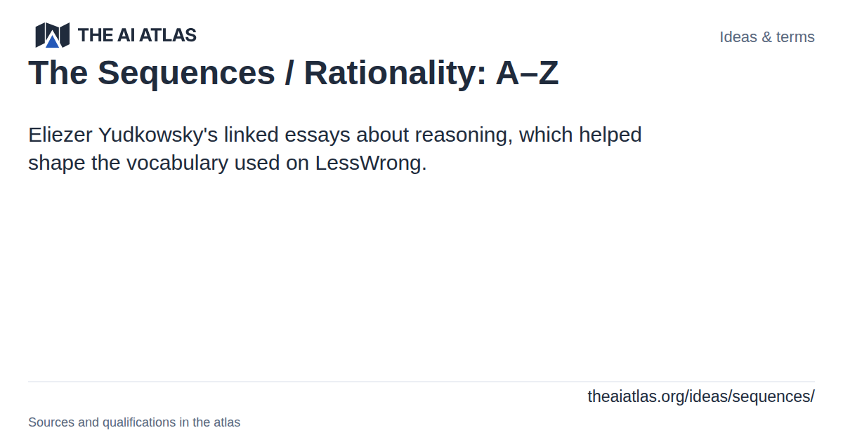Click "The Sequences" in the main heading
Viewport: 843px width, 442px height.
tap(152, 72)
